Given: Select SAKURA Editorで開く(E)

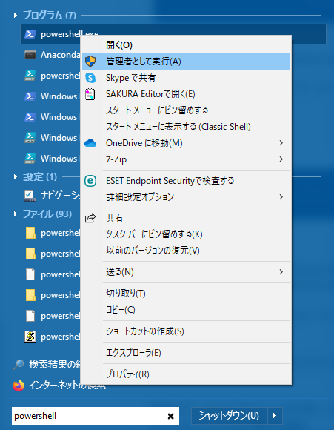Looking at the screenshot, I should (x=186, y=94).
